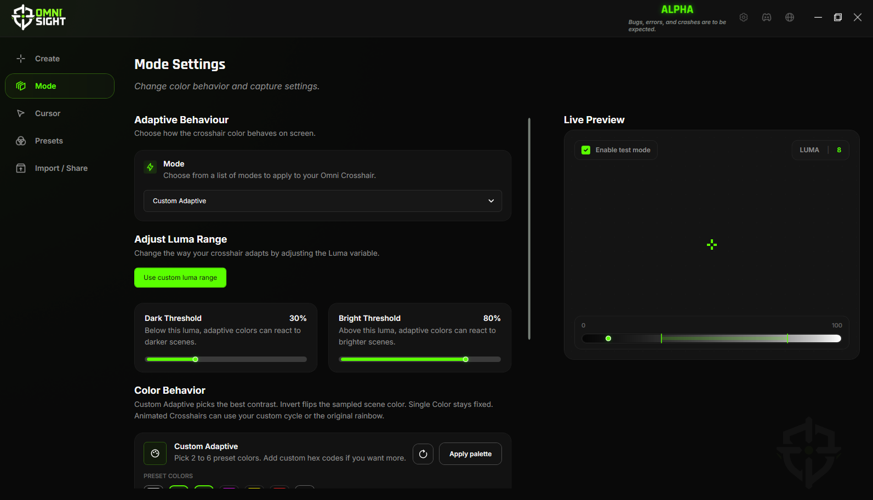Click the LUMA value badge
This screenshot has width=873, height=500.
click(820, 150)
